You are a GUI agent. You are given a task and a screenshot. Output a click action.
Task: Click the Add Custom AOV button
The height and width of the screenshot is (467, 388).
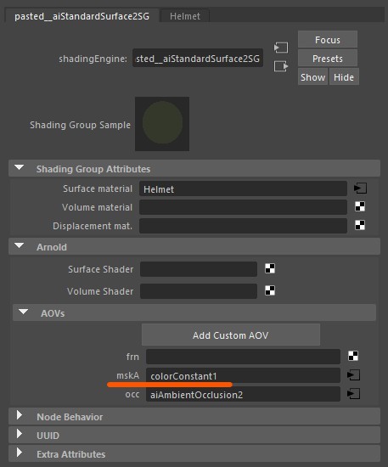tap(231, 335)
